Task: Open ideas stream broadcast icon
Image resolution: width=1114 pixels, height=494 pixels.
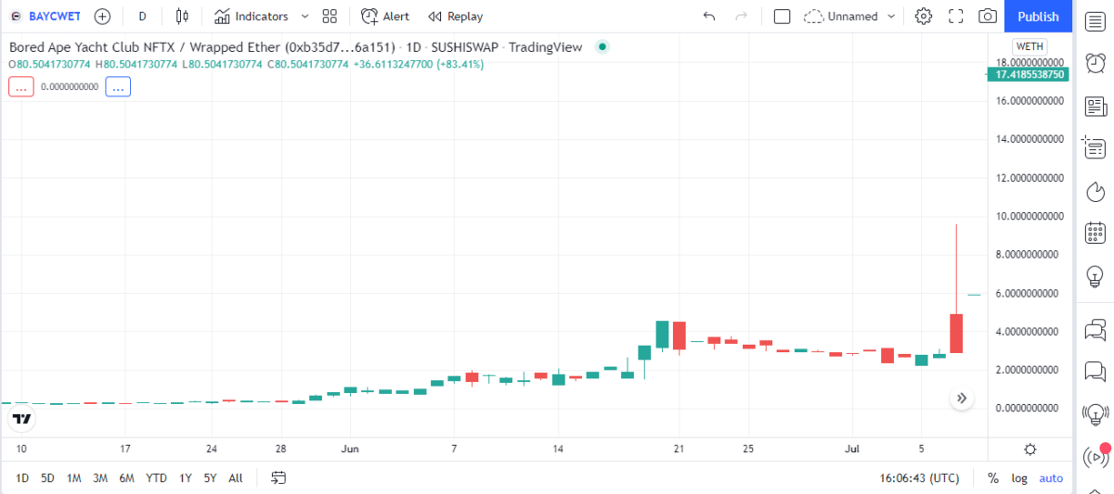Action: pos(1095,414)
